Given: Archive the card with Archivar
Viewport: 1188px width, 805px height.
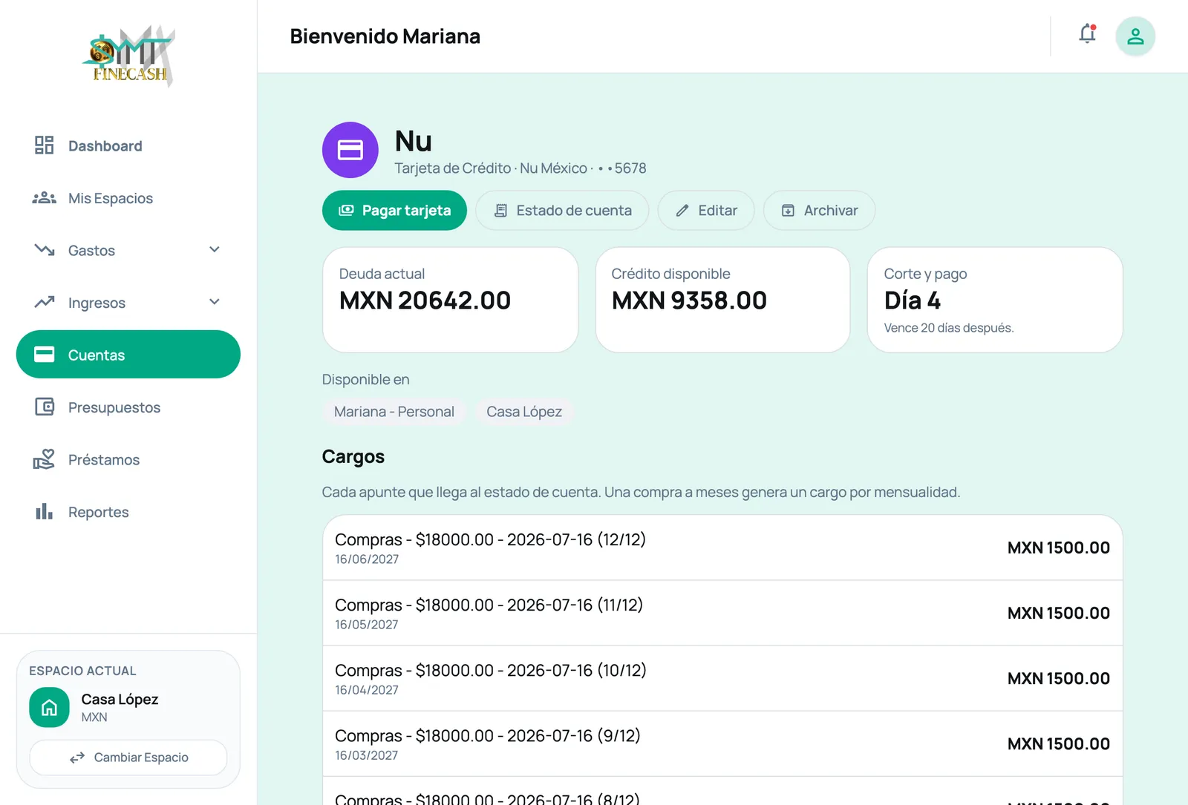Looking at the screenshot, I should (819, 211).
